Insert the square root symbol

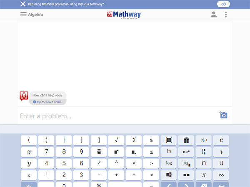click(x=116, y=140)
